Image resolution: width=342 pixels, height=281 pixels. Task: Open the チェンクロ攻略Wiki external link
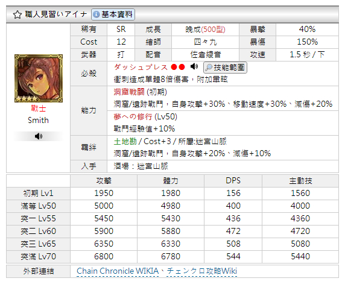pyautogui.click(x=201, y=271)
